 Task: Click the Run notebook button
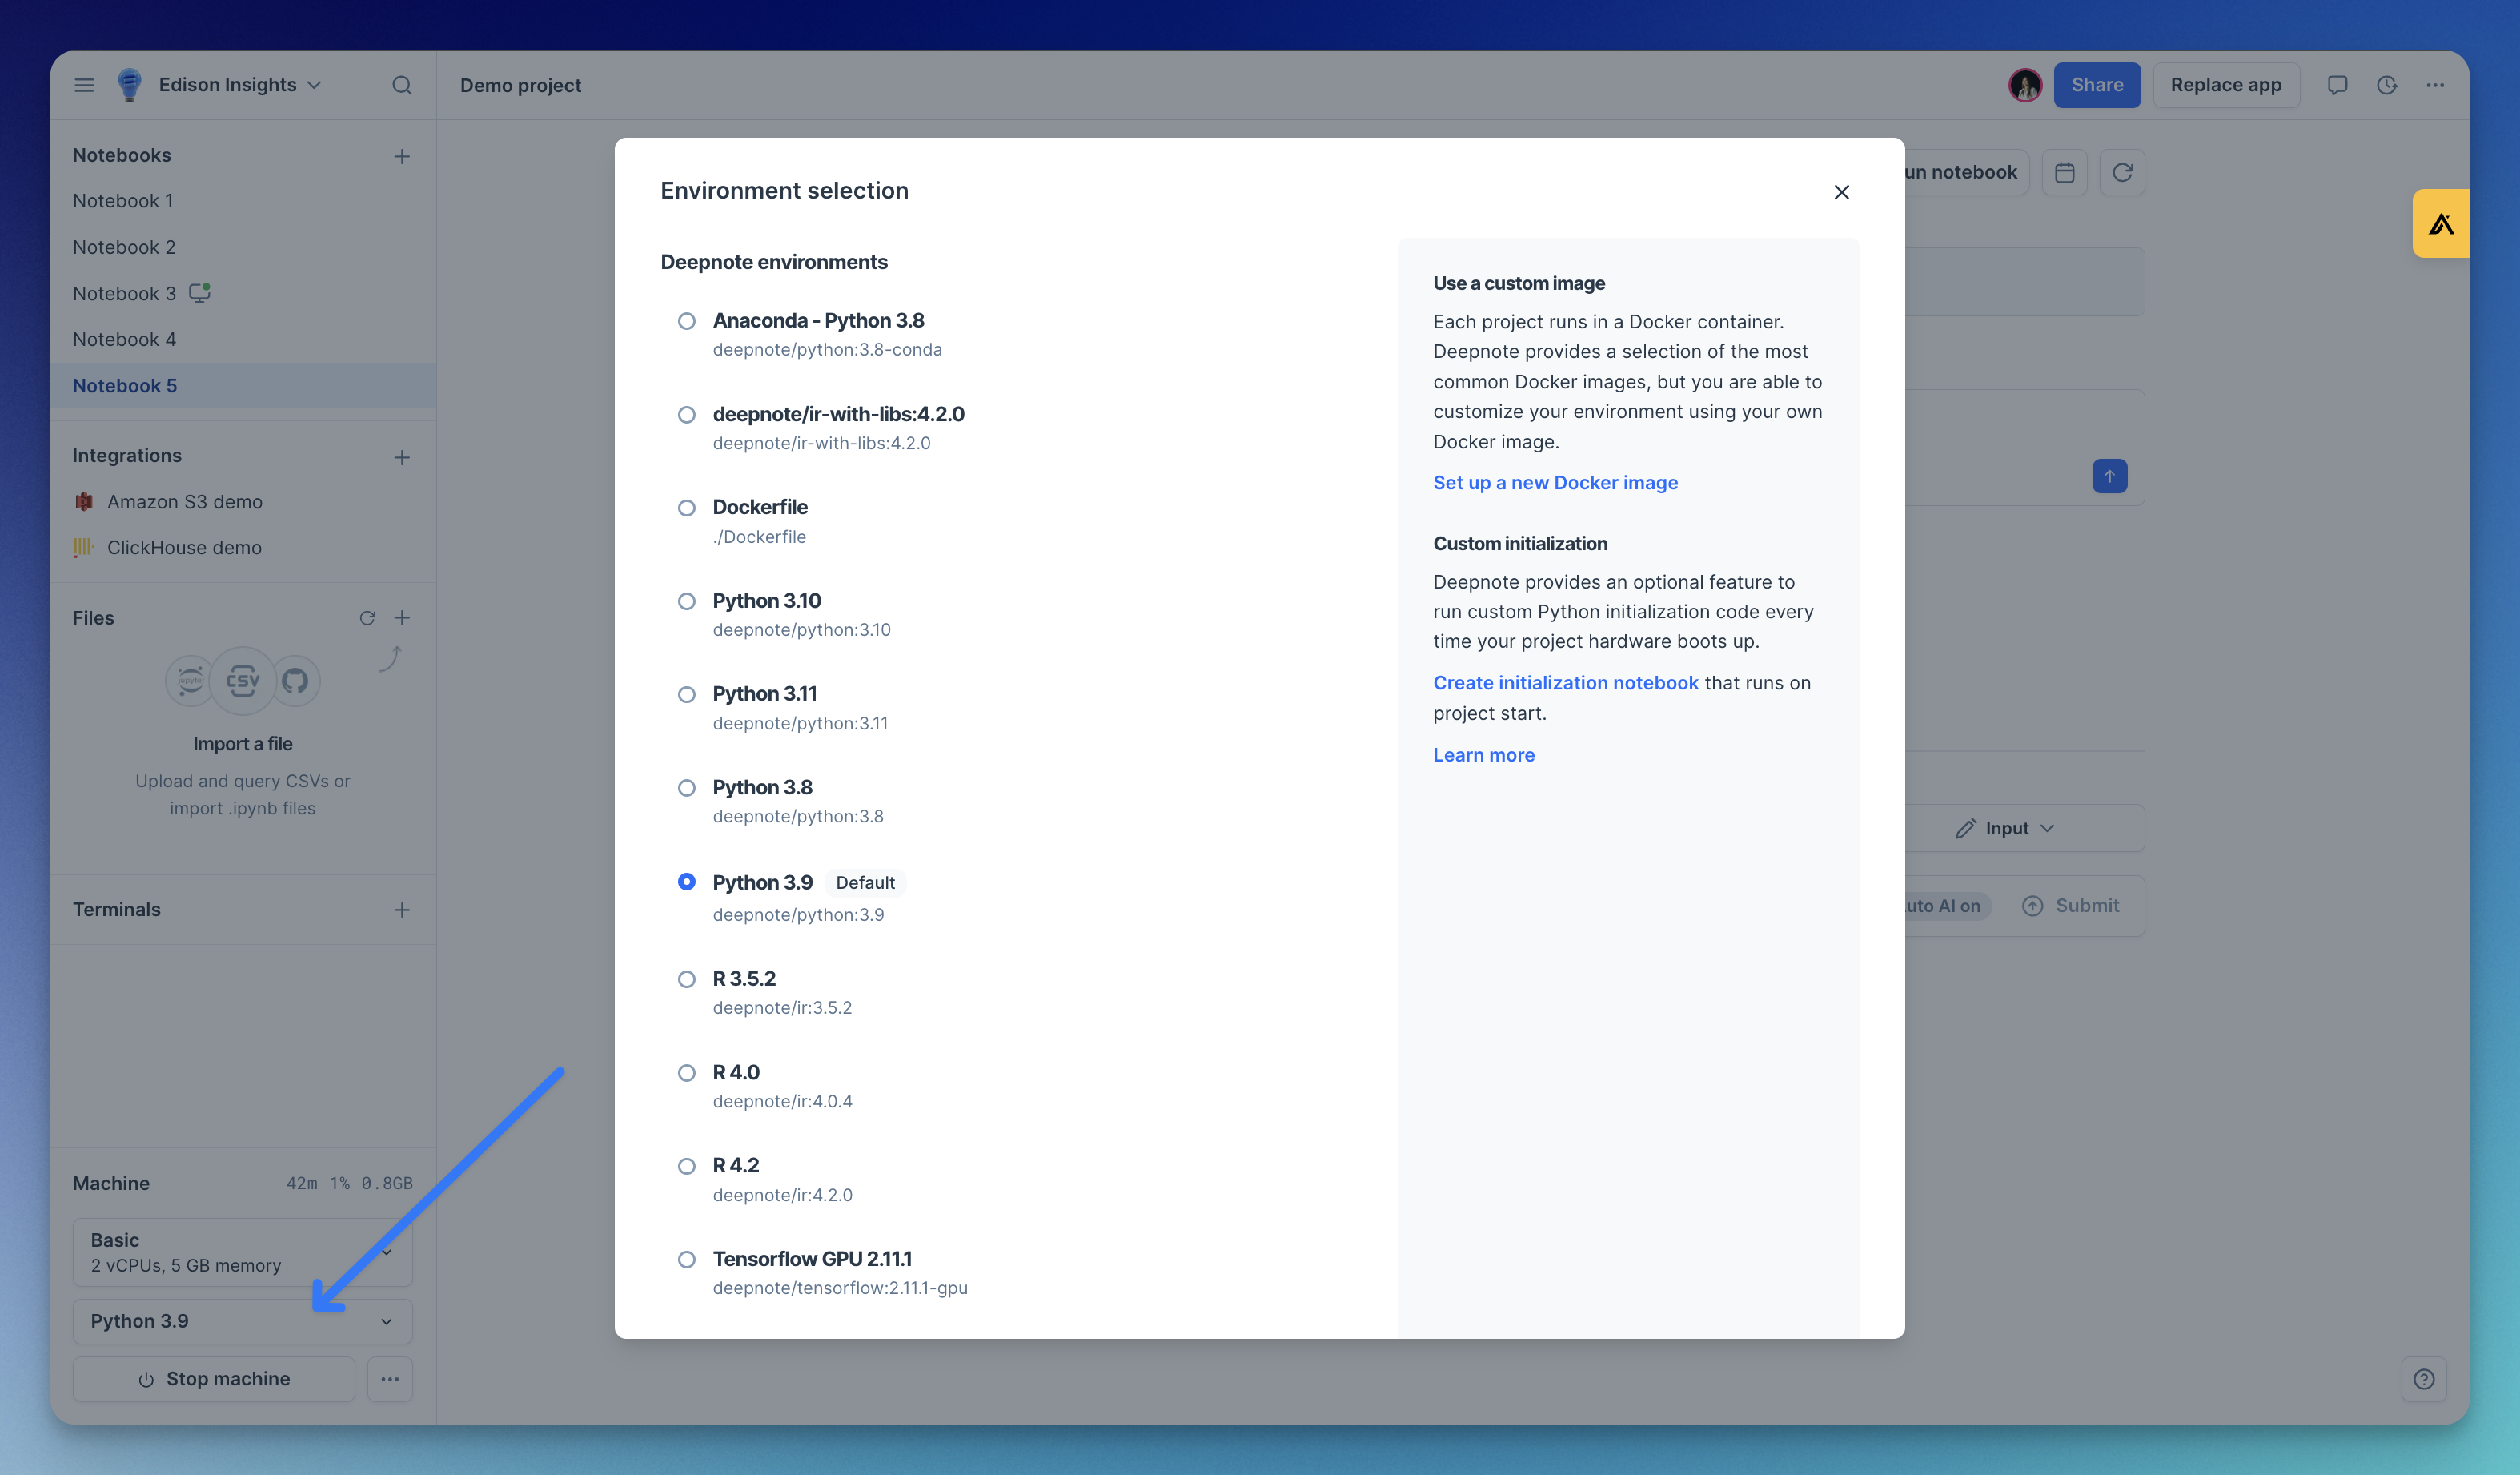(1965, 173)
